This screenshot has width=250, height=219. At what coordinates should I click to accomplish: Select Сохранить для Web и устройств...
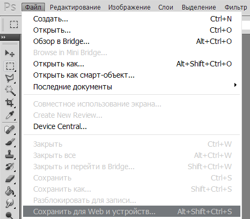(132, 212)
